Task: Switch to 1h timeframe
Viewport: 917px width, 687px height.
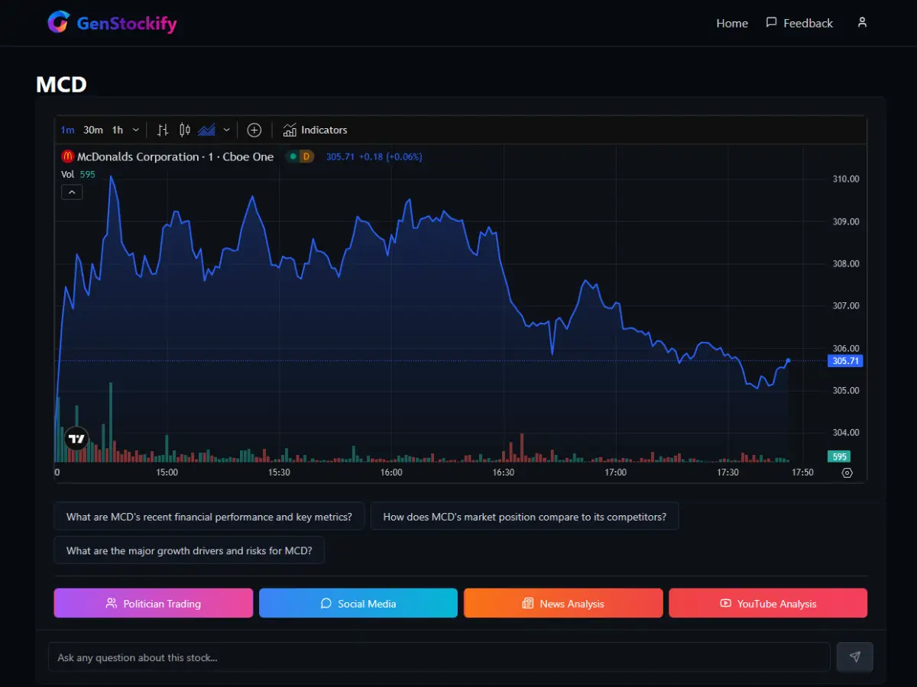Action: (x=117, y=130)
